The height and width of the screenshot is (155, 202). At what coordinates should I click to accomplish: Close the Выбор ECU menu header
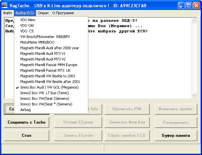pyautogui.click(x=25, y=13)
